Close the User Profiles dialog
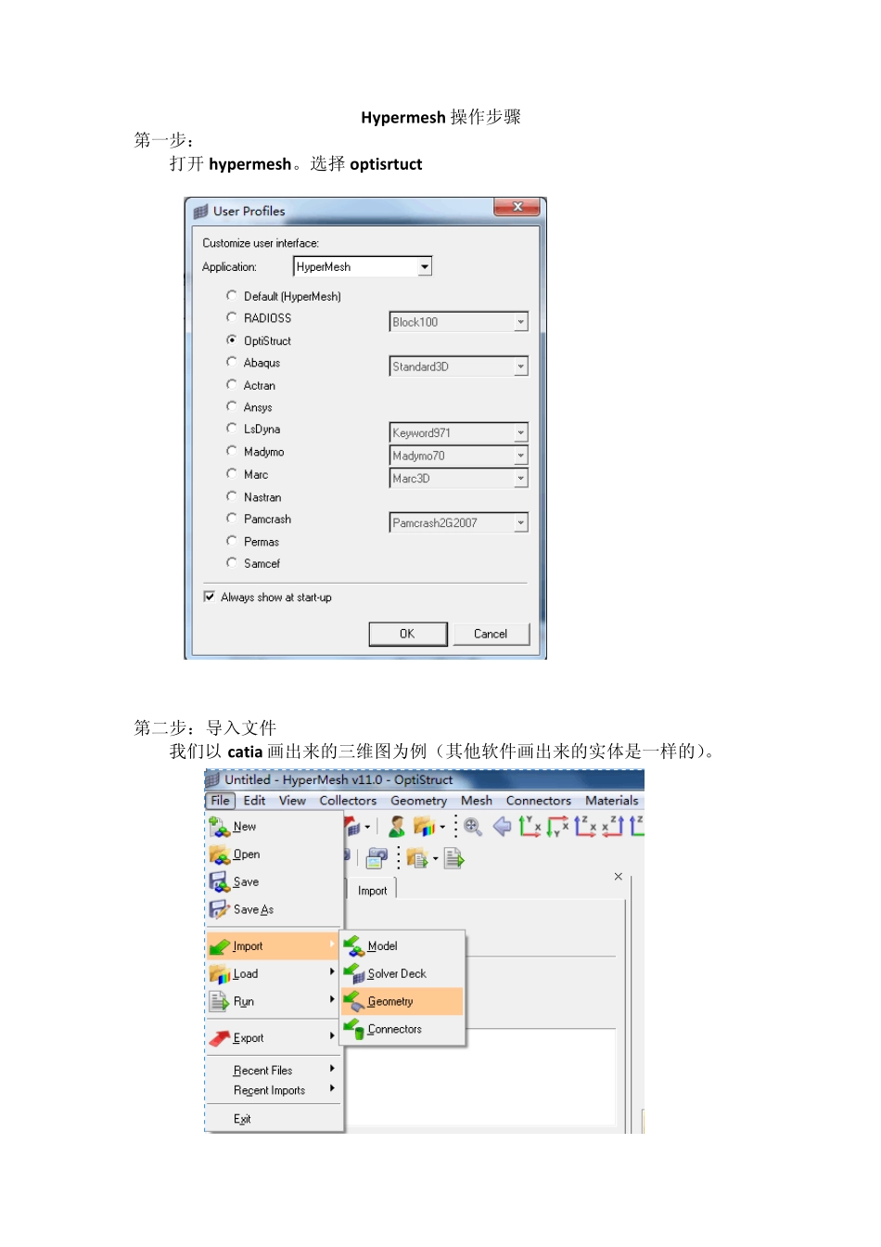 tap(517, 207)
